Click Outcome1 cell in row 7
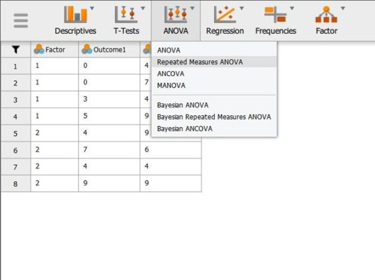The width and height of the screenshot is (375, 280). 109,166
